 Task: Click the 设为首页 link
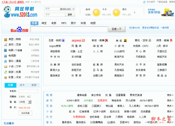(x=151, y=2)
